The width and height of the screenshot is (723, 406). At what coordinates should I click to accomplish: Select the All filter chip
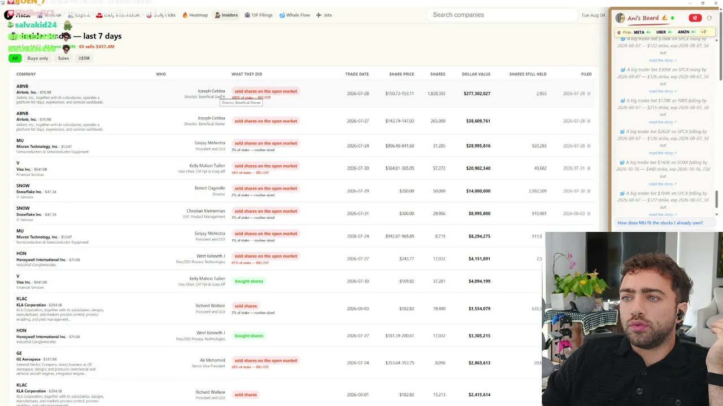pyautogui.click(x=15, y=58)
